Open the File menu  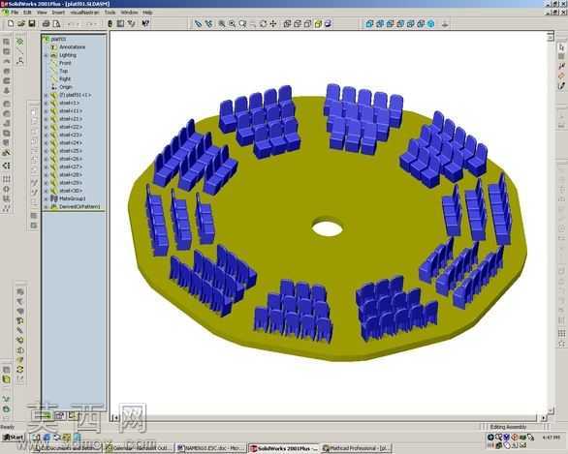pyautogui.click(x=15, y=13)
